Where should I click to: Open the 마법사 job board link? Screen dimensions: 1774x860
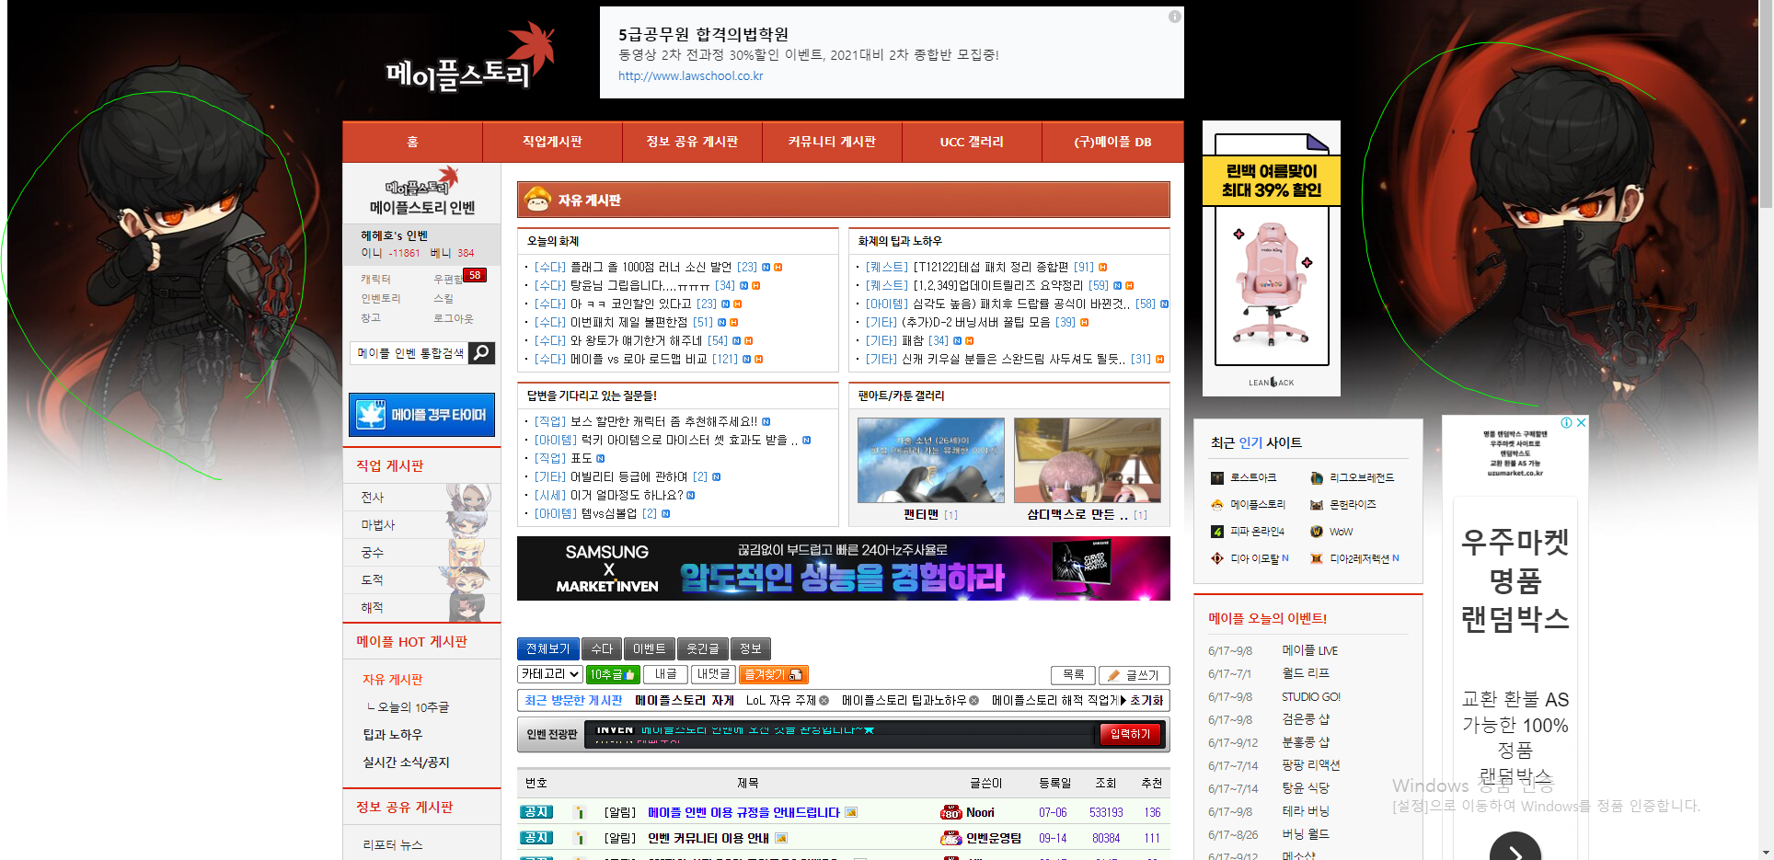coord(378,525)
